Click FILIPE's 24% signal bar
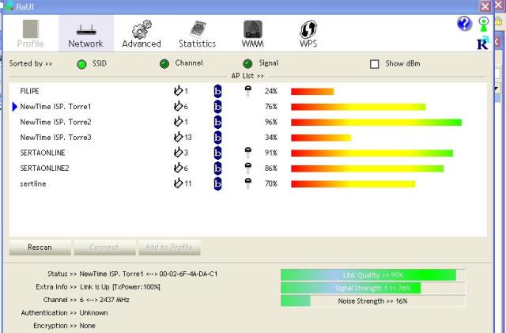Image resolution: width=506 pixels, height=333 pixels. [x=312, y=92]
